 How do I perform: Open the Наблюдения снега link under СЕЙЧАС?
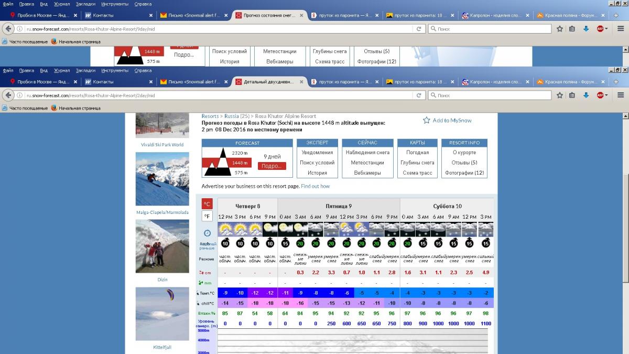click(367, 153)
